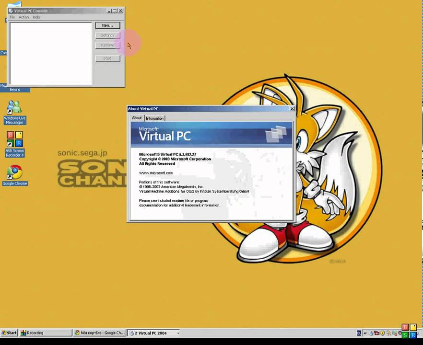Open File menu in Virtual PC Console

coord(12,17)
